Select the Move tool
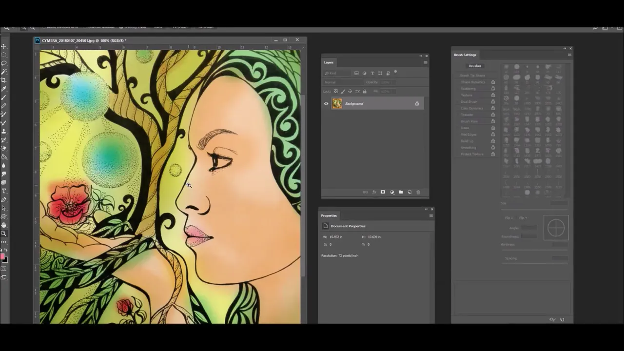The height and width of the screenshot is (351, 624). pos(4,46)
